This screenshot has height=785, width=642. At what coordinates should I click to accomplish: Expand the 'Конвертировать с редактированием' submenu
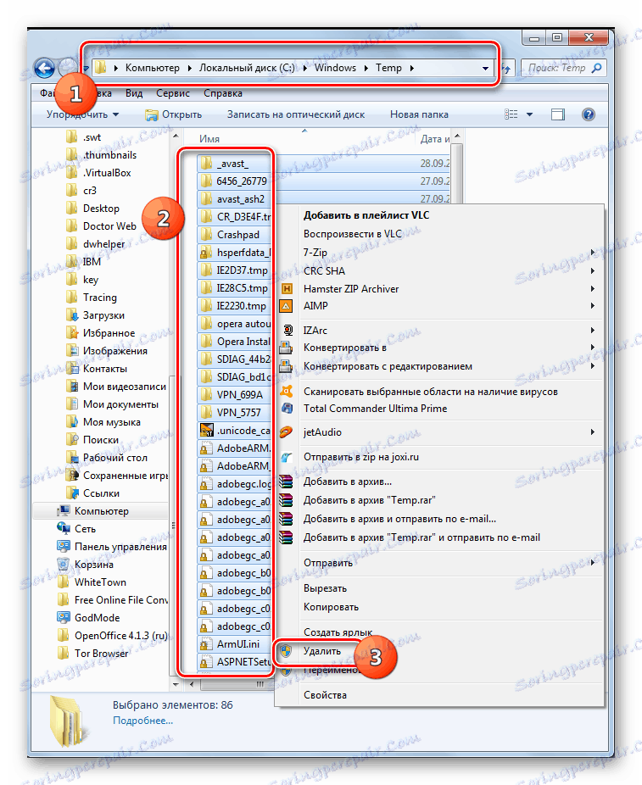click(593, 366)
